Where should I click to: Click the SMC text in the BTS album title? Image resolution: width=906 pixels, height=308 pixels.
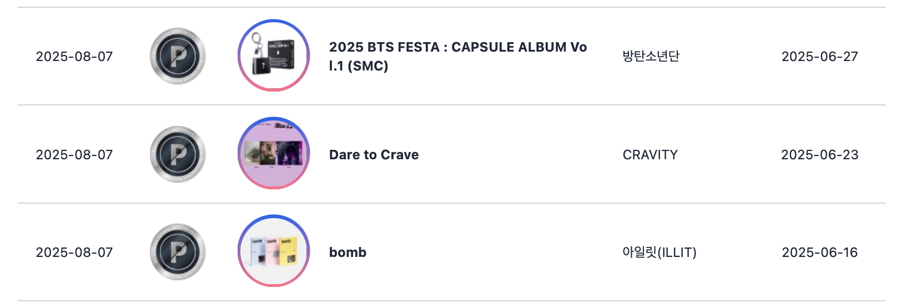coord(368,66)
